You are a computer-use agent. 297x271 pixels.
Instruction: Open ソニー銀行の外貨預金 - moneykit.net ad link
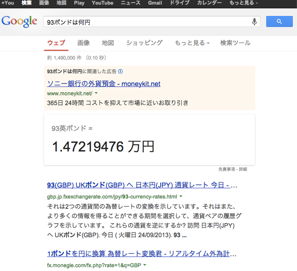coord(104,84)
